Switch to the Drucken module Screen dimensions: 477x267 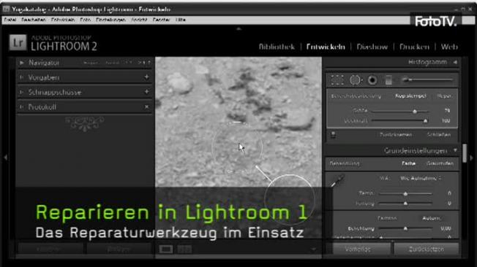click(x=414, y=47)
